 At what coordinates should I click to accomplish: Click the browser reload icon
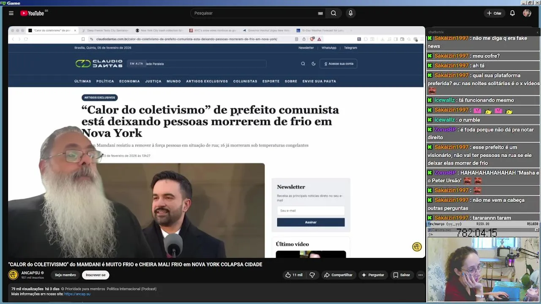pyautogui.click(x=26, y=39)
